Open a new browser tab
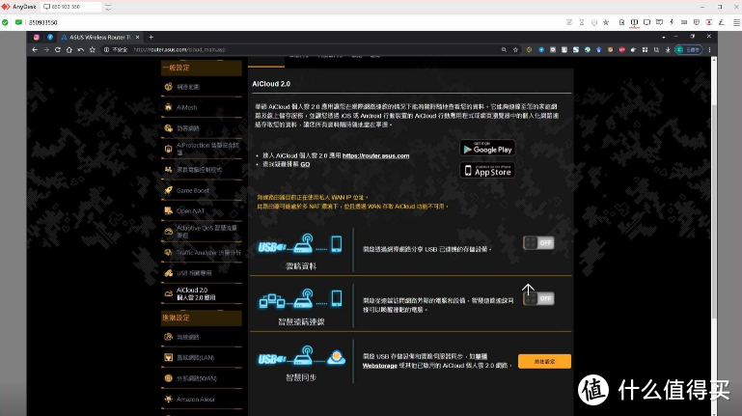 click(x=151, y=37)
